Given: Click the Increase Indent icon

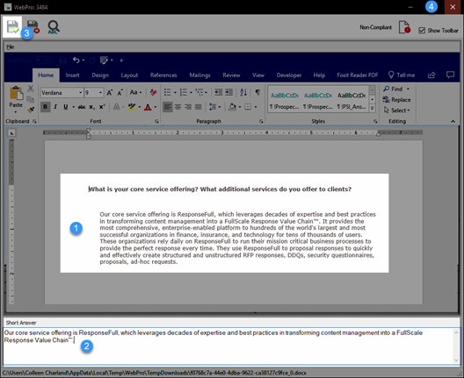Looking at the screenshot, I should pos(228,92).
